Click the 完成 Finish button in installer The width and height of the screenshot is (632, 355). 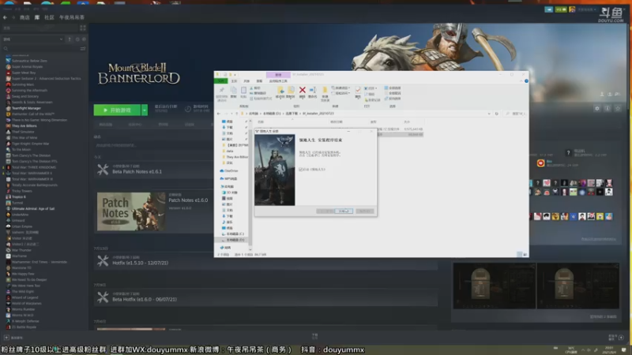click(344, 211)
